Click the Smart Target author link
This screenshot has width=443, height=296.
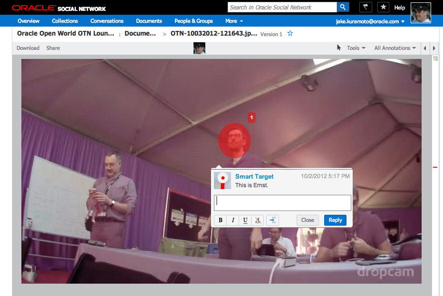254,176
